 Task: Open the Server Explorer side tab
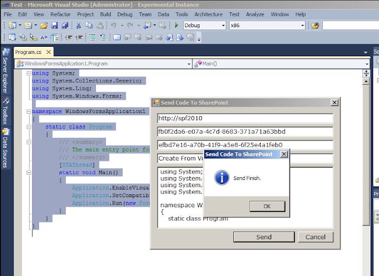click(x=5, y=71)
